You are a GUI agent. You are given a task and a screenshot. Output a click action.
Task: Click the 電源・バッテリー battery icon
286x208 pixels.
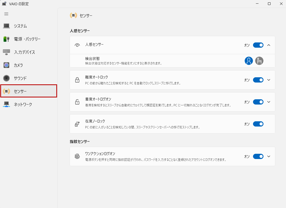click(x=7, y=39)
